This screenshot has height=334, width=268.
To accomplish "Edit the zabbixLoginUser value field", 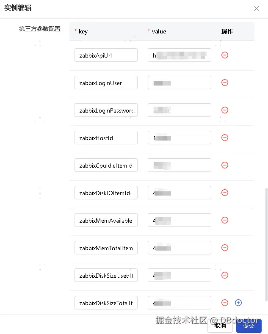I will [179, 83].
